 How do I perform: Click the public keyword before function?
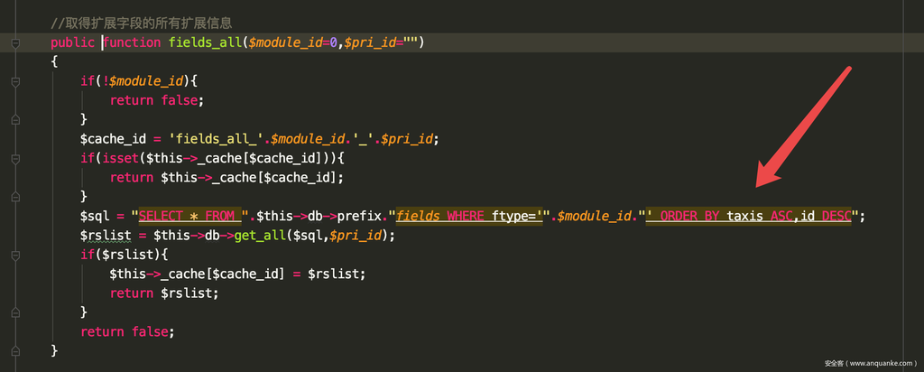pyautogui.click(x=73, y=42)
